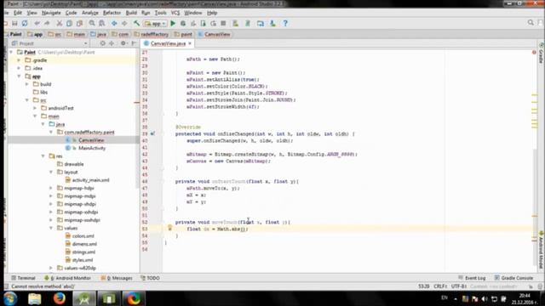Screen dimensions: 545x306
Task: Open the Edit menu
Action: tap(18, 13)
